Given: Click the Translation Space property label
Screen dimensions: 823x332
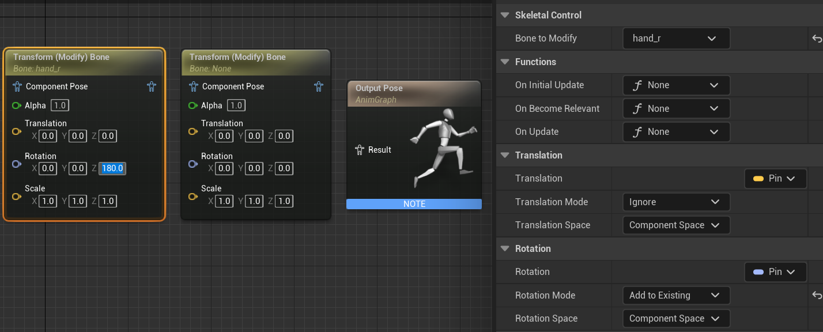Looking at the screenshot, I should pos(553,225).
